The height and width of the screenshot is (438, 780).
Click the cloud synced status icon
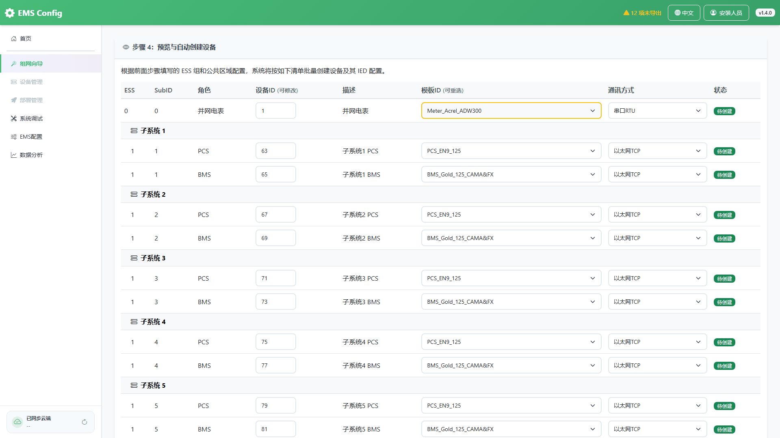click(x=17, y=422)
